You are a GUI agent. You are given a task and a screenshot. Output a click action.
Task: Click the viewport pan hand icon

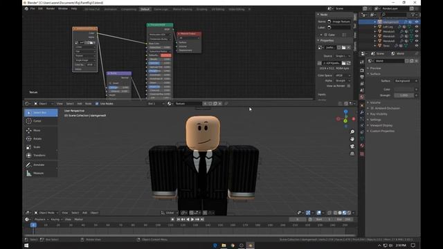click(x=352, y=139)
